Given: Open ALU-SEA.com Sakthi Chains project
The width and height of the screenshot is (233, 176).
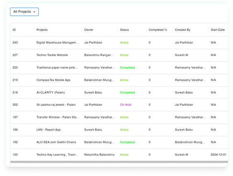Looking at the screenshot, I should coord(56,142).
